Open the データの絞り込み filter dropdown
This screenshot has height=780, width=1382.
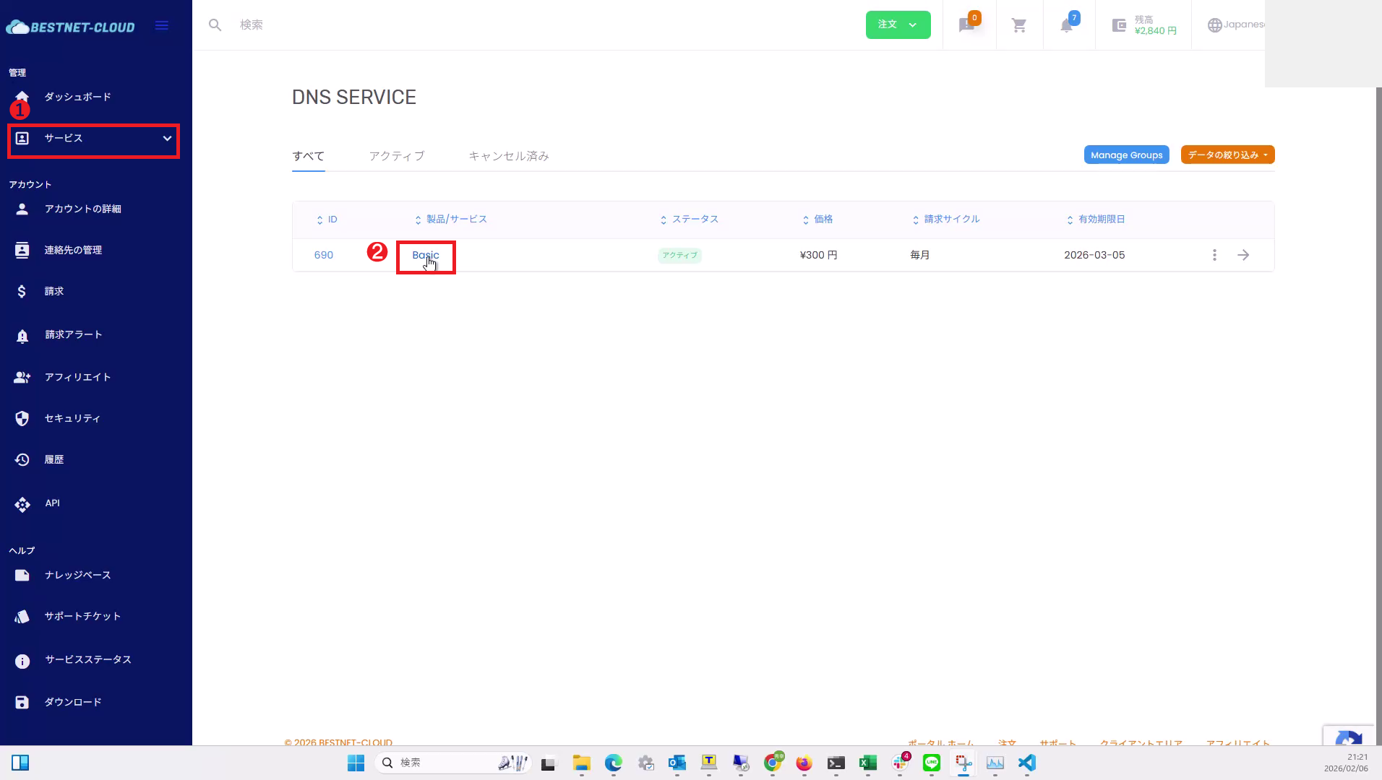pyautogui.click(x=1227, y=155)
